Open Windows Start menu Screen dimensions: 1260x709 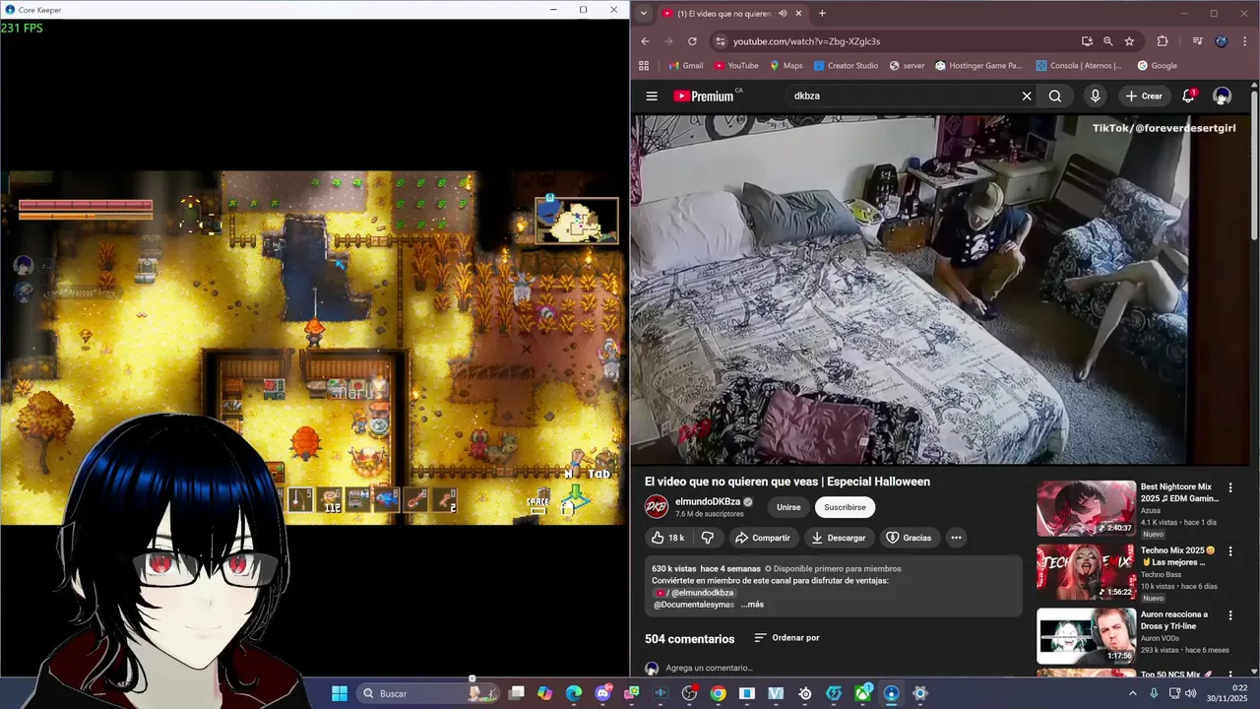(340, 693)
